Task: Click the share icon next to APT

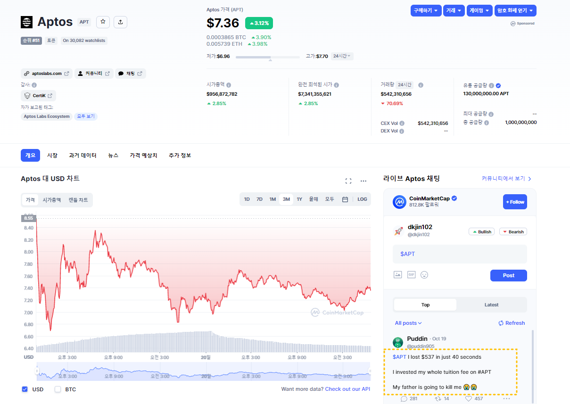Action: 120,22
